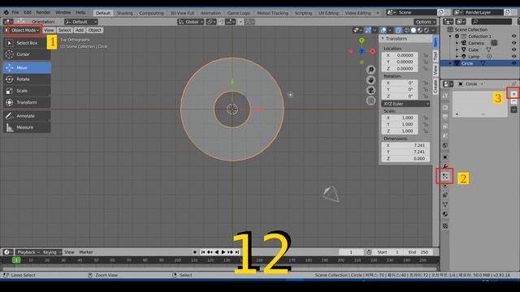Open particle slot specials dropdown arrow
Viewport: 520px width, 292px height.
tap(513, 109)
